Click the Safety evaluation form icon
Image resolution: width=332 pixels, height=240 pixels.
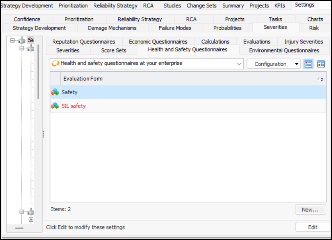coord(55,92)
